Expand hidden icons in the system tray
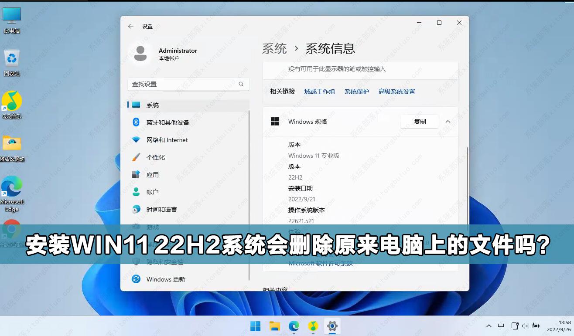Screen dimensions: 574x336 pos(489,326)
